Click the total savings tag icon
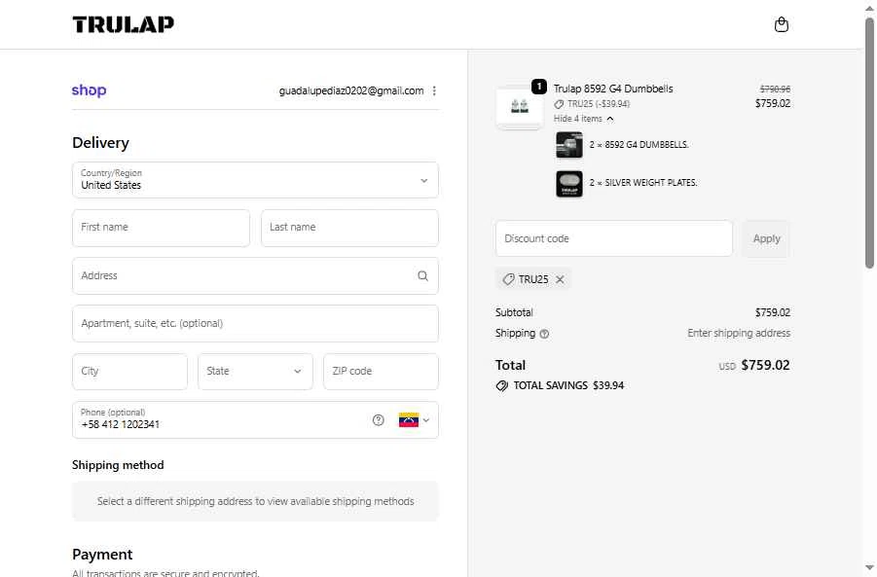The width and height of the screenshot is (877, 577). click(x=501, y=385)
